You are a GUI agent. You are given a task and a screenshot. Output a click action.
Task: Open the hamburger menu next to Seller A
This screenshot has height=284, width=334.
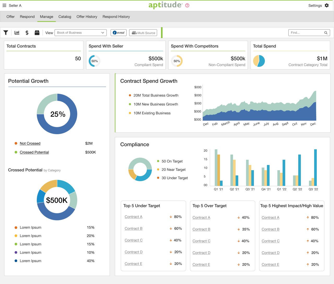coord(4,5)
